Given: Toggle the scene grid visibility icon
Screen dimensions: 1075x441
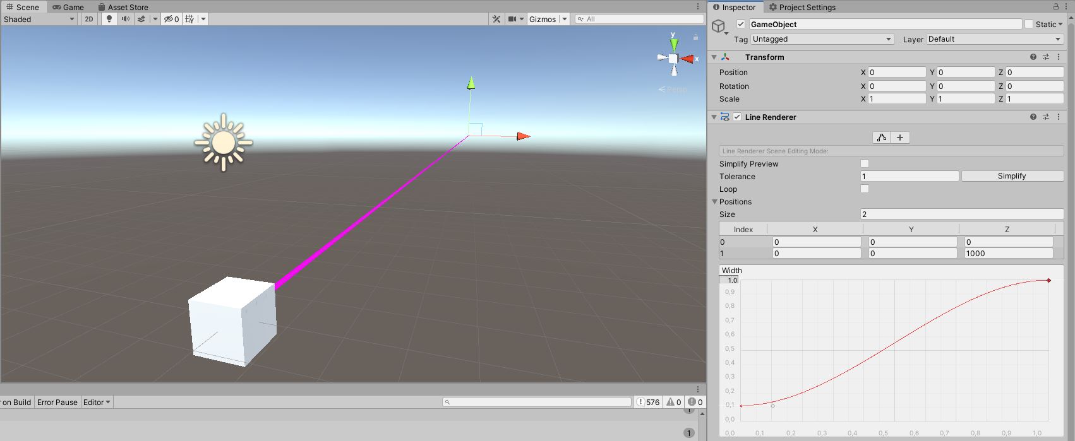Looking at the screenshot, I should 189,19.
